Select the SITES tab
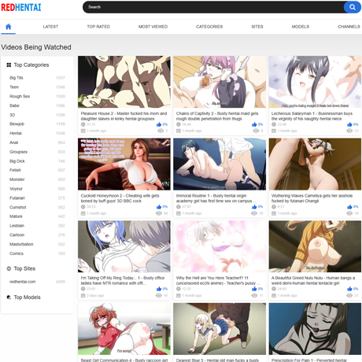Screen dimensions: 362x362 (257, 27)
